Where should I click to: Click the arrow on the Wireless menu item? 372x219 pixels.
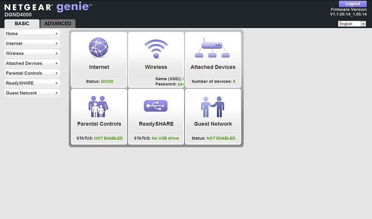coord(56,53)
